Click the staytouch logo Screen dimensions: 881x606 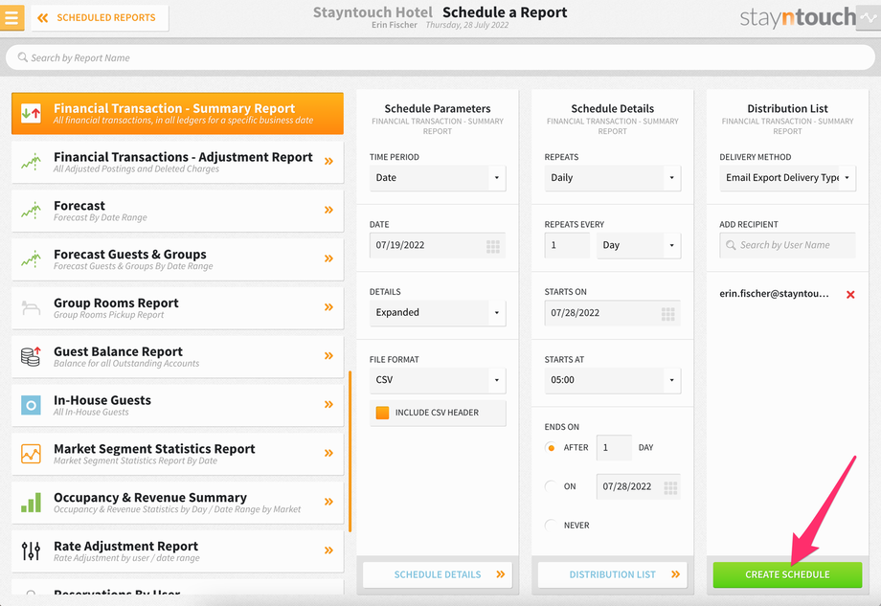click(x=798, y=18)
